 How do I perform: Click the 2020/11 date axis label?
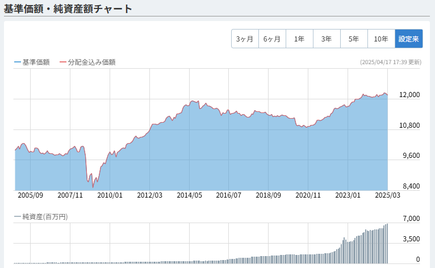tap(308, 195)
